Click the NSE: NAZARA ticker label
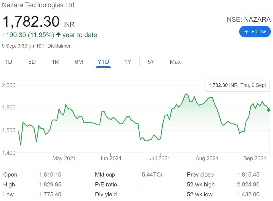 pyautogui.click(x=249, y=20)
